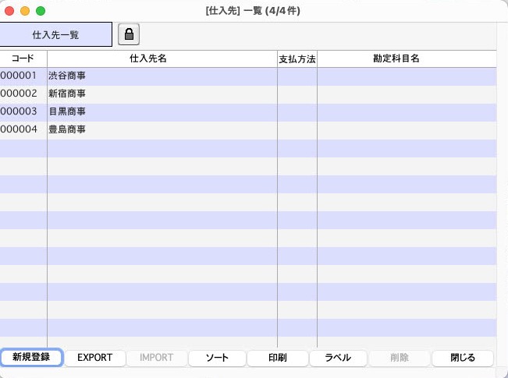Screen dimensions: 508x378
Task: Click the 閉じる close button
Action: [463, 358]
